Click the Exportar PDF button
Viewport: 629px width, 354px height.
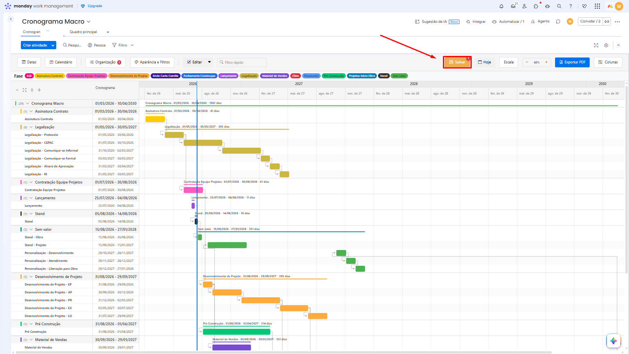point(572,62)
